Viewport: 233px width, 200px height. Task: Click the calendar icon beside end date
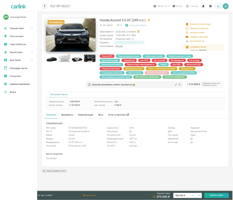click(x=139, y=31)
